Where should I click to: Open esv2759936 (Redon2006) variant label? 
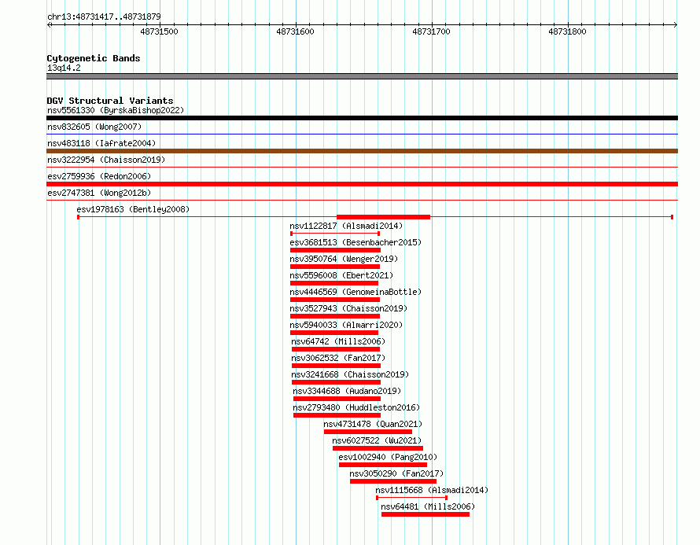99,176
